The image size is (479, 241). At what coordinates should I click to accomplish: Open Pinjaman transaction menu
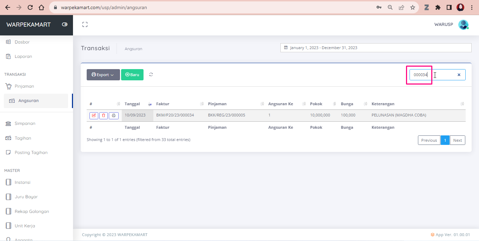click(24, 86)
